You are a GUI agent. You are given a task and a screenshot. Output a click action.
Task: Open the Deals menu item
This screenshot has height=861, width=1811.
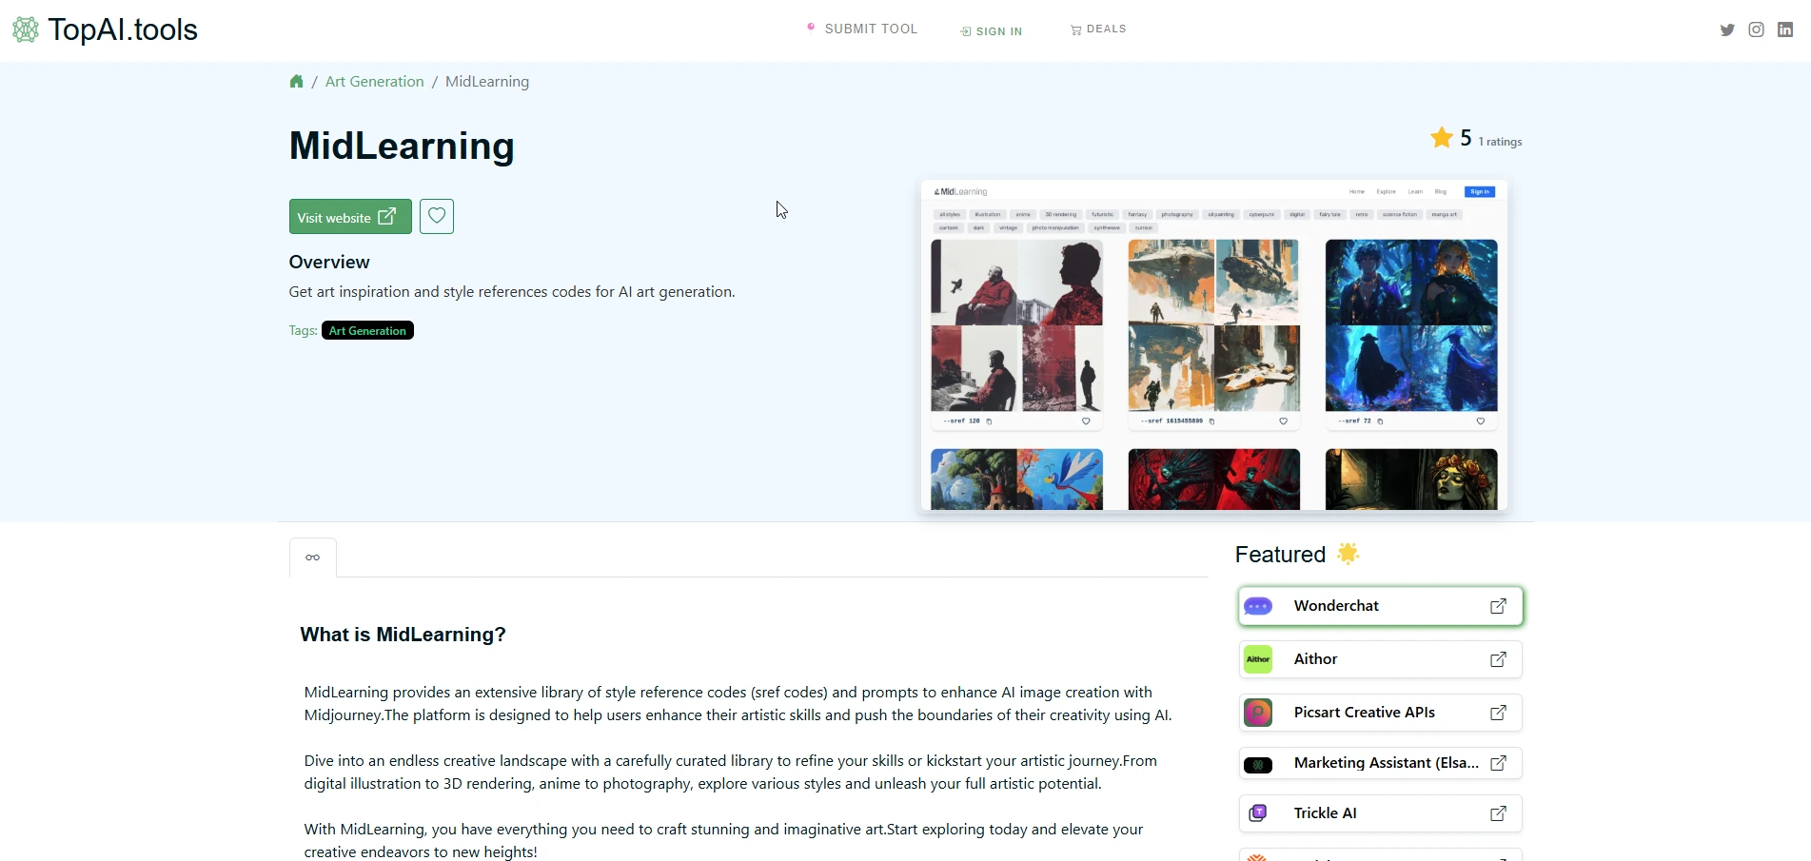click(x=1098, y=29)
